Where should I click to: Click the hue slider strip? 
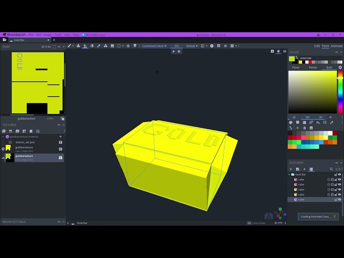pyautogui.click(x=340, y=92)
